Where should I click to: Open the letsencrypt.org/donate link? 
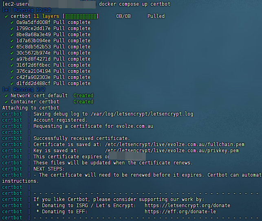pyautogui.click(x=187, y=206)
